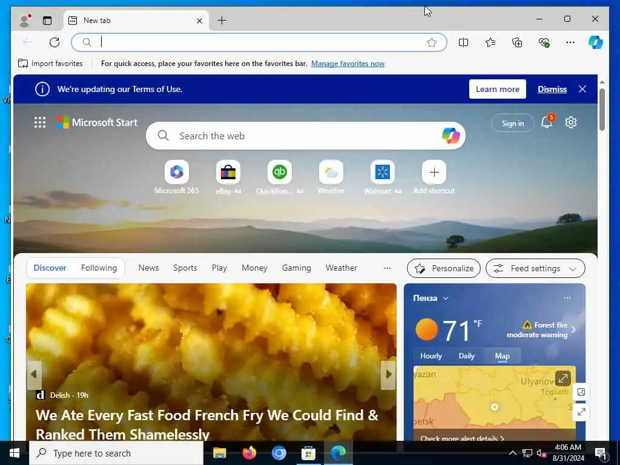This screenshot has width=620, height=465.
Task: Show hidden system tray icons
Action: pyautogui.click(x=512, y=453)
